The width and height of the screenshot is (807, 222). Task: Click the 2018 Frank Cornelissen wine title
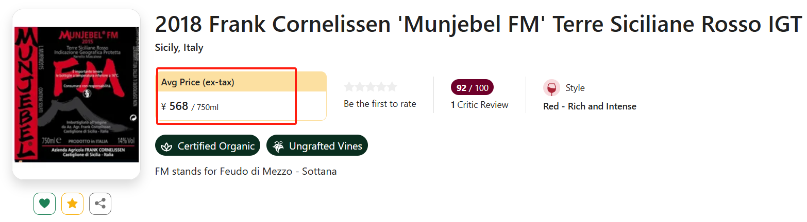pos(478,24)
